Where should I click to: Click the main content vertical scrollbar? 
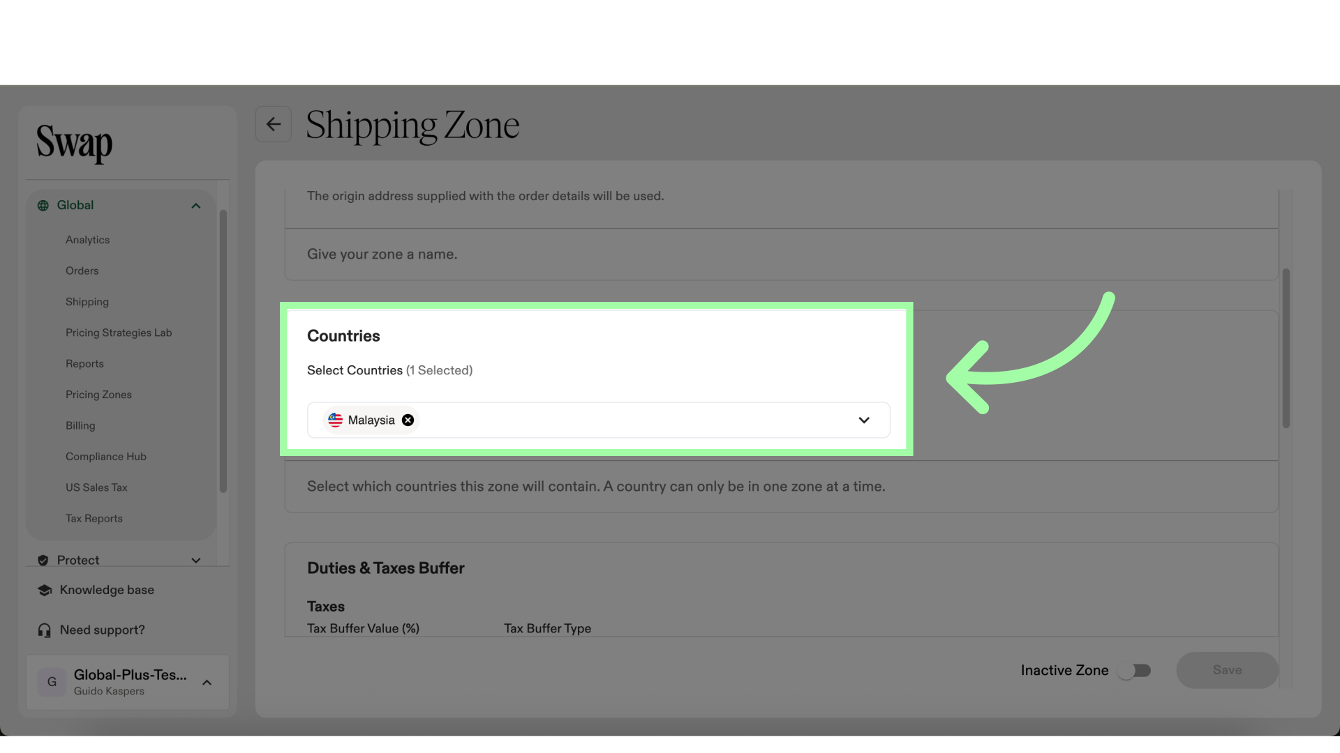pos(1286,348)
